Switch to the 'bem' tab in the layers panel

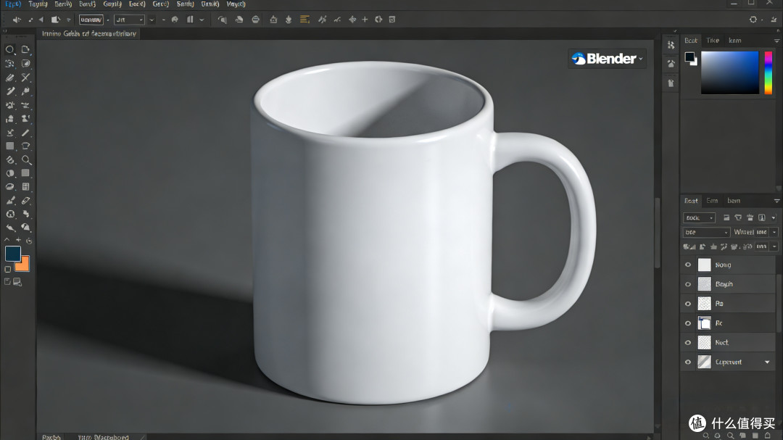(734, 201)
